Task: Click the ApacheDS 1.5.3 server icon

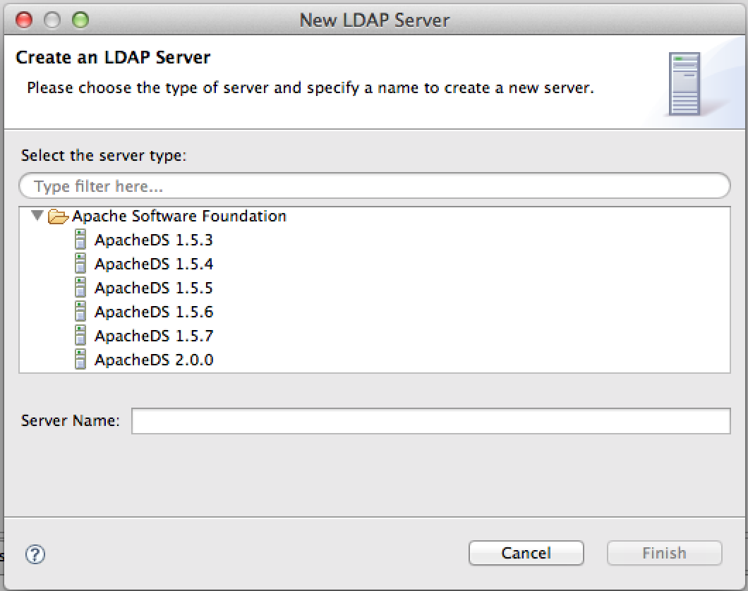Action: [x=80, y=240]
